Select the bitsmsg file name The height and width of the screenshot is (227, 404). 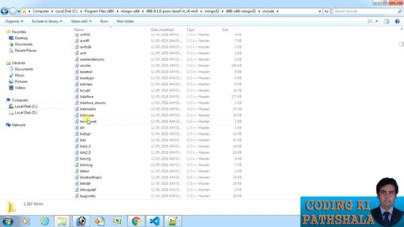[86, 165]
